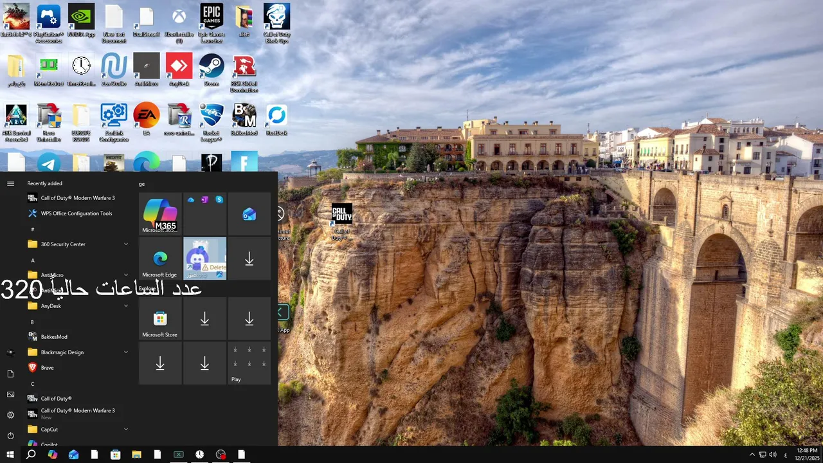Open ZenLink Configurator desktop shortcut
823x463 pixels.
tap(114, 122)
